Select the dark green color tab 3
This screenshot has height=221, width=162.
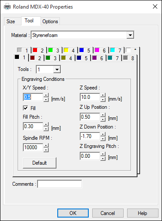tap(52, 58)
